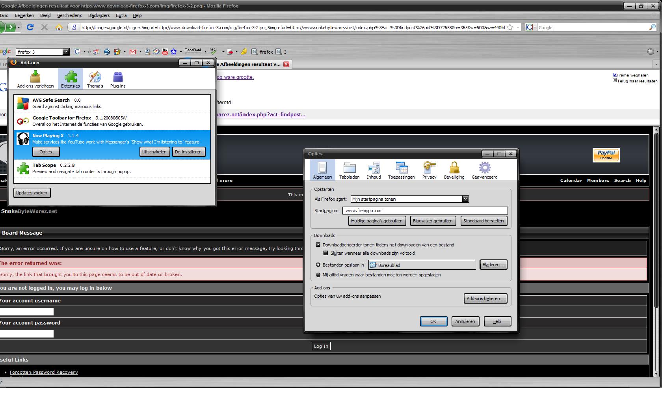The width and height of the screenshot is (662, 414).
Task: Select Mij altijd vragen waar bestanden opgeslagen radio
Action: click(x=318, y=275)
